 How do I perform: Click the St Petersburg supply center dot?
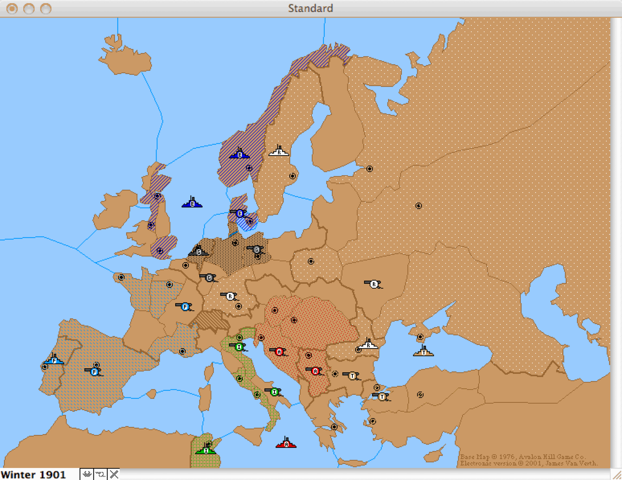click(x=369, y=169)
